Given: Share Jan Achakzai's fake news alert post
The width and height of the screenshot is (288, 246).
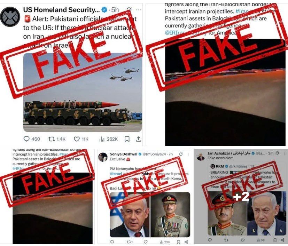Looking at the screenshot, I should (283, 240).
